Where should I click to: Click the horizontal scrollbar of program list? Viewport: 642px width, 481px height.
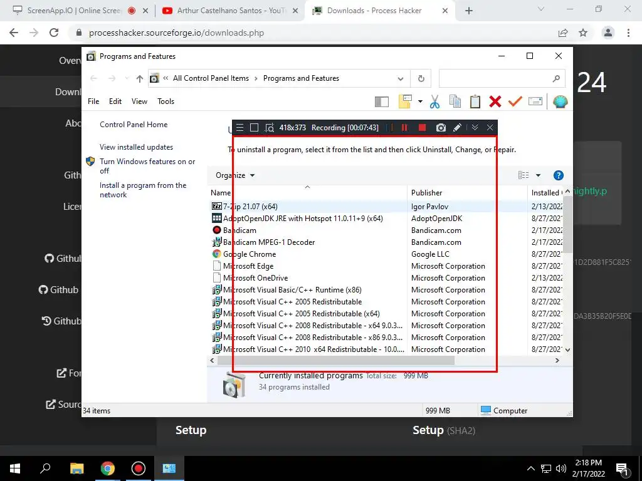point(336,360)
